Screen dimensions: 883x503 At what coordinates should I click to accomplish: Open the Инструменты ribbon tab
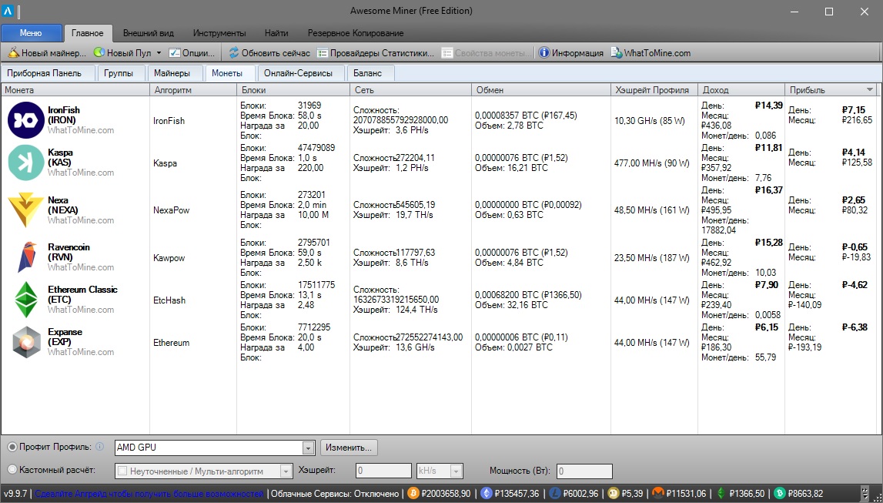click(219, 32)
